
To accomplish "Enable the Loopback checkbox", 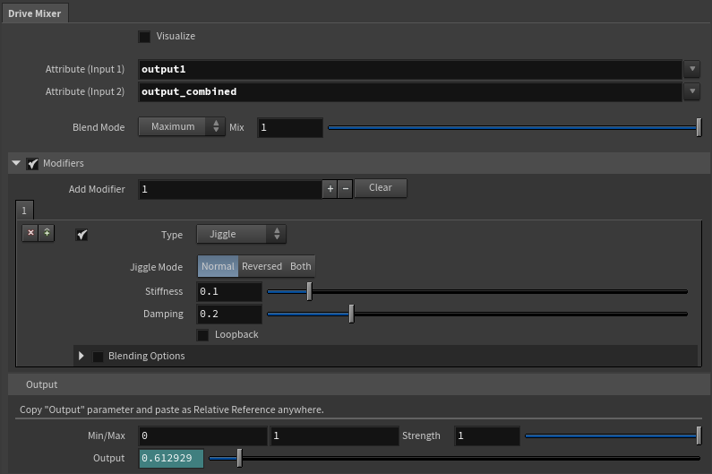I will (202, 335).
